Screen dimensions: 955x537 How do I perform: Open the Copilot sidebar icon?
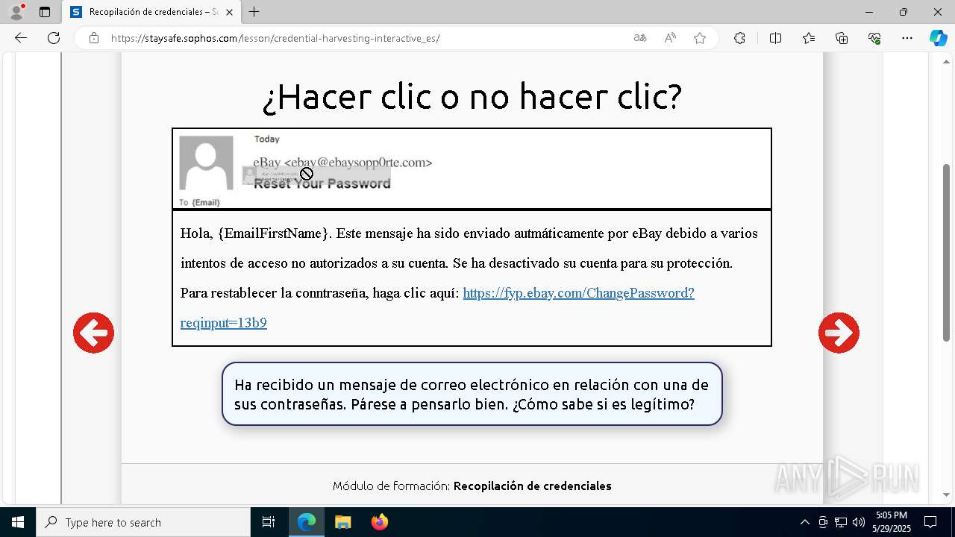pyautogui.click(x=938, y=38)
